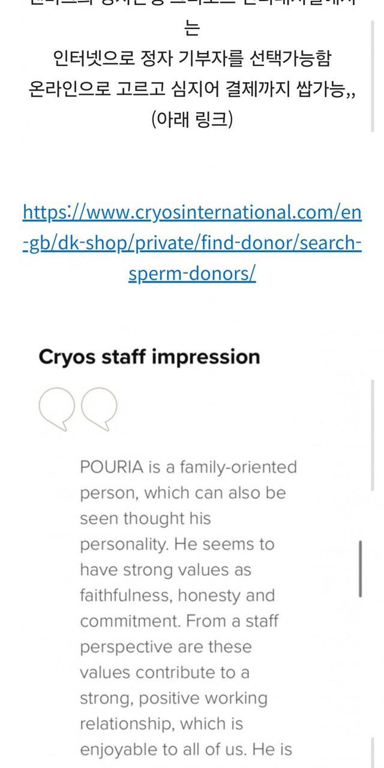Click the "(아래 링크)" text

pos(192,119)
